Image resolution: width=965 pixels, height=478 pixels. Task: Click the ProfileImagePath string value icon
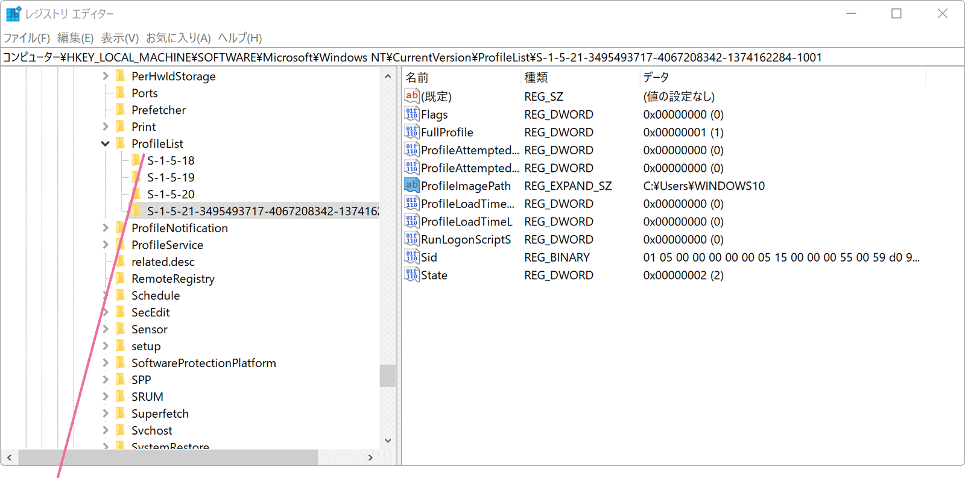[x=412, y=186]
